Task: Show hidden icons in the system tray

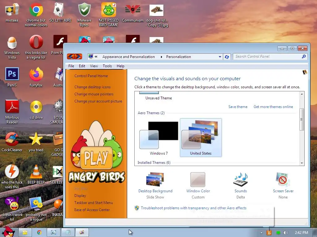Action: (261, 233)
